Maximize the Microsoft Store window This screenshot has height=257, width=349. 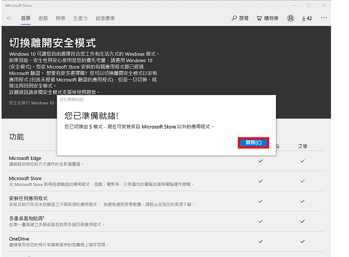[x=309, y=6]
